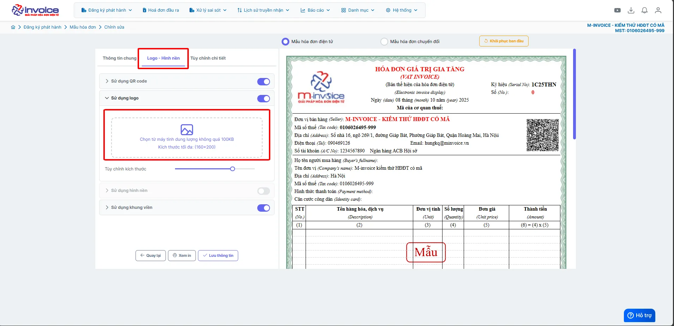Select Mẫu hóa đơn chuyển đổi radio
The image size is (674, 326).
pyautogui.click(x=384, y=42)
